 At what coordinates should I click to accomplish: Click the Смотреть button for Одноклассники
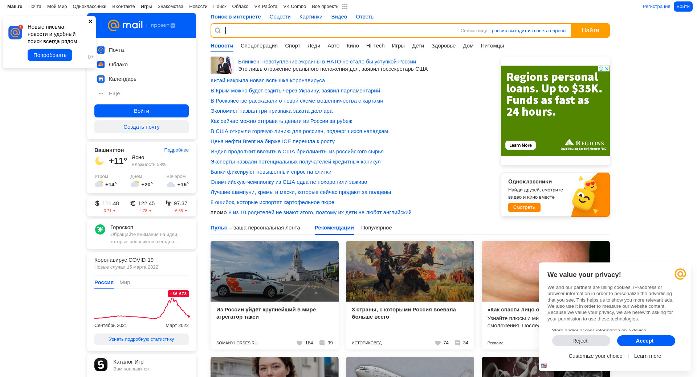tap(524, 207)
